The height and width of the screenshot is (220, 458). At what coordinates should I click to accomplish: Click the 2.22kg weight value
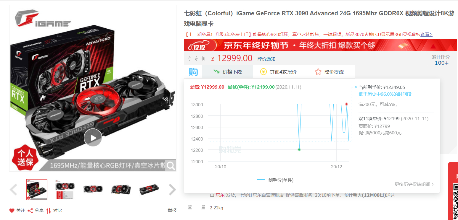(x=216, y=208)
